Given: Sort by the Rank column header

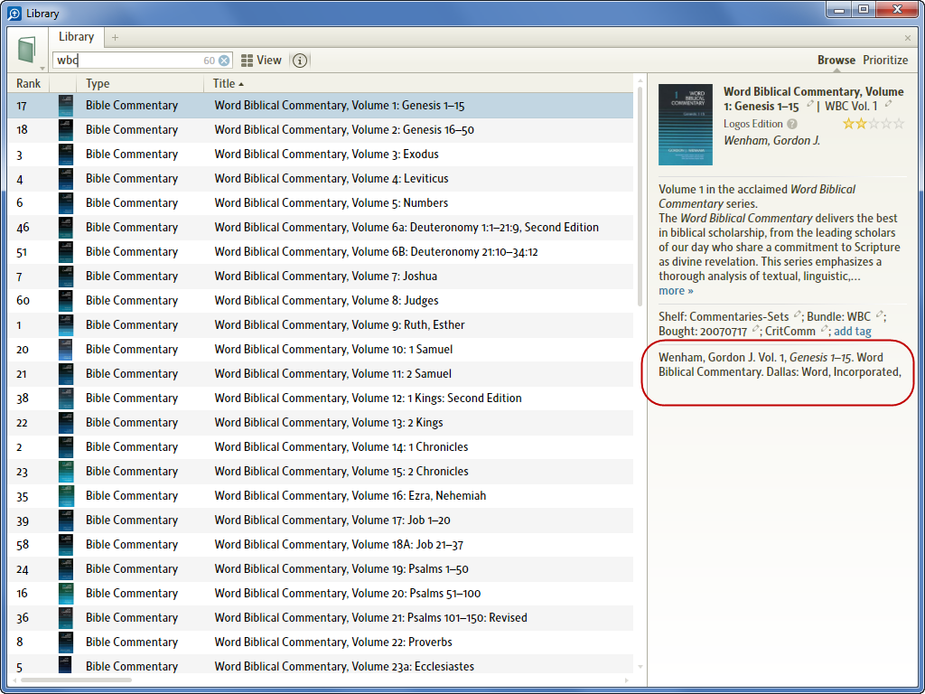Looking at the screenshot, I should pos(28,84).
